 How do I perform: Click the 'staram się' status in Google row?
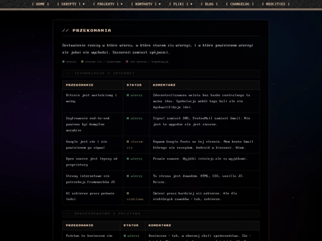(135, 145)
